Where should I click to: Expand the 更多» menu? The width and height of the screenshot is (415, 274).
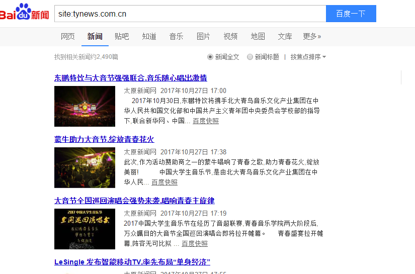pyautogui.click(x=311, y=36)
